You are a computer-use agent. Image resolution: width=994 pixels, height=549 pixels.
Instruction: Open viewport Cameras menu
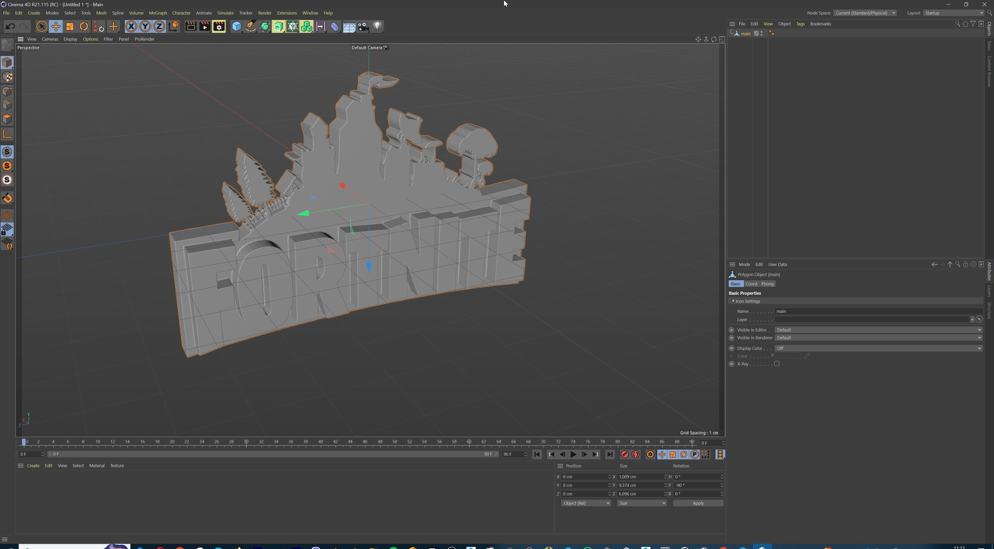50,39
